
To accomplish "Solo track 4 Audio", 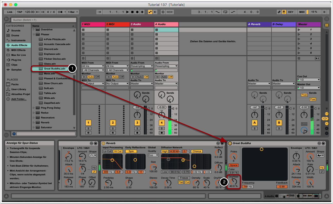I will (162, 128).
